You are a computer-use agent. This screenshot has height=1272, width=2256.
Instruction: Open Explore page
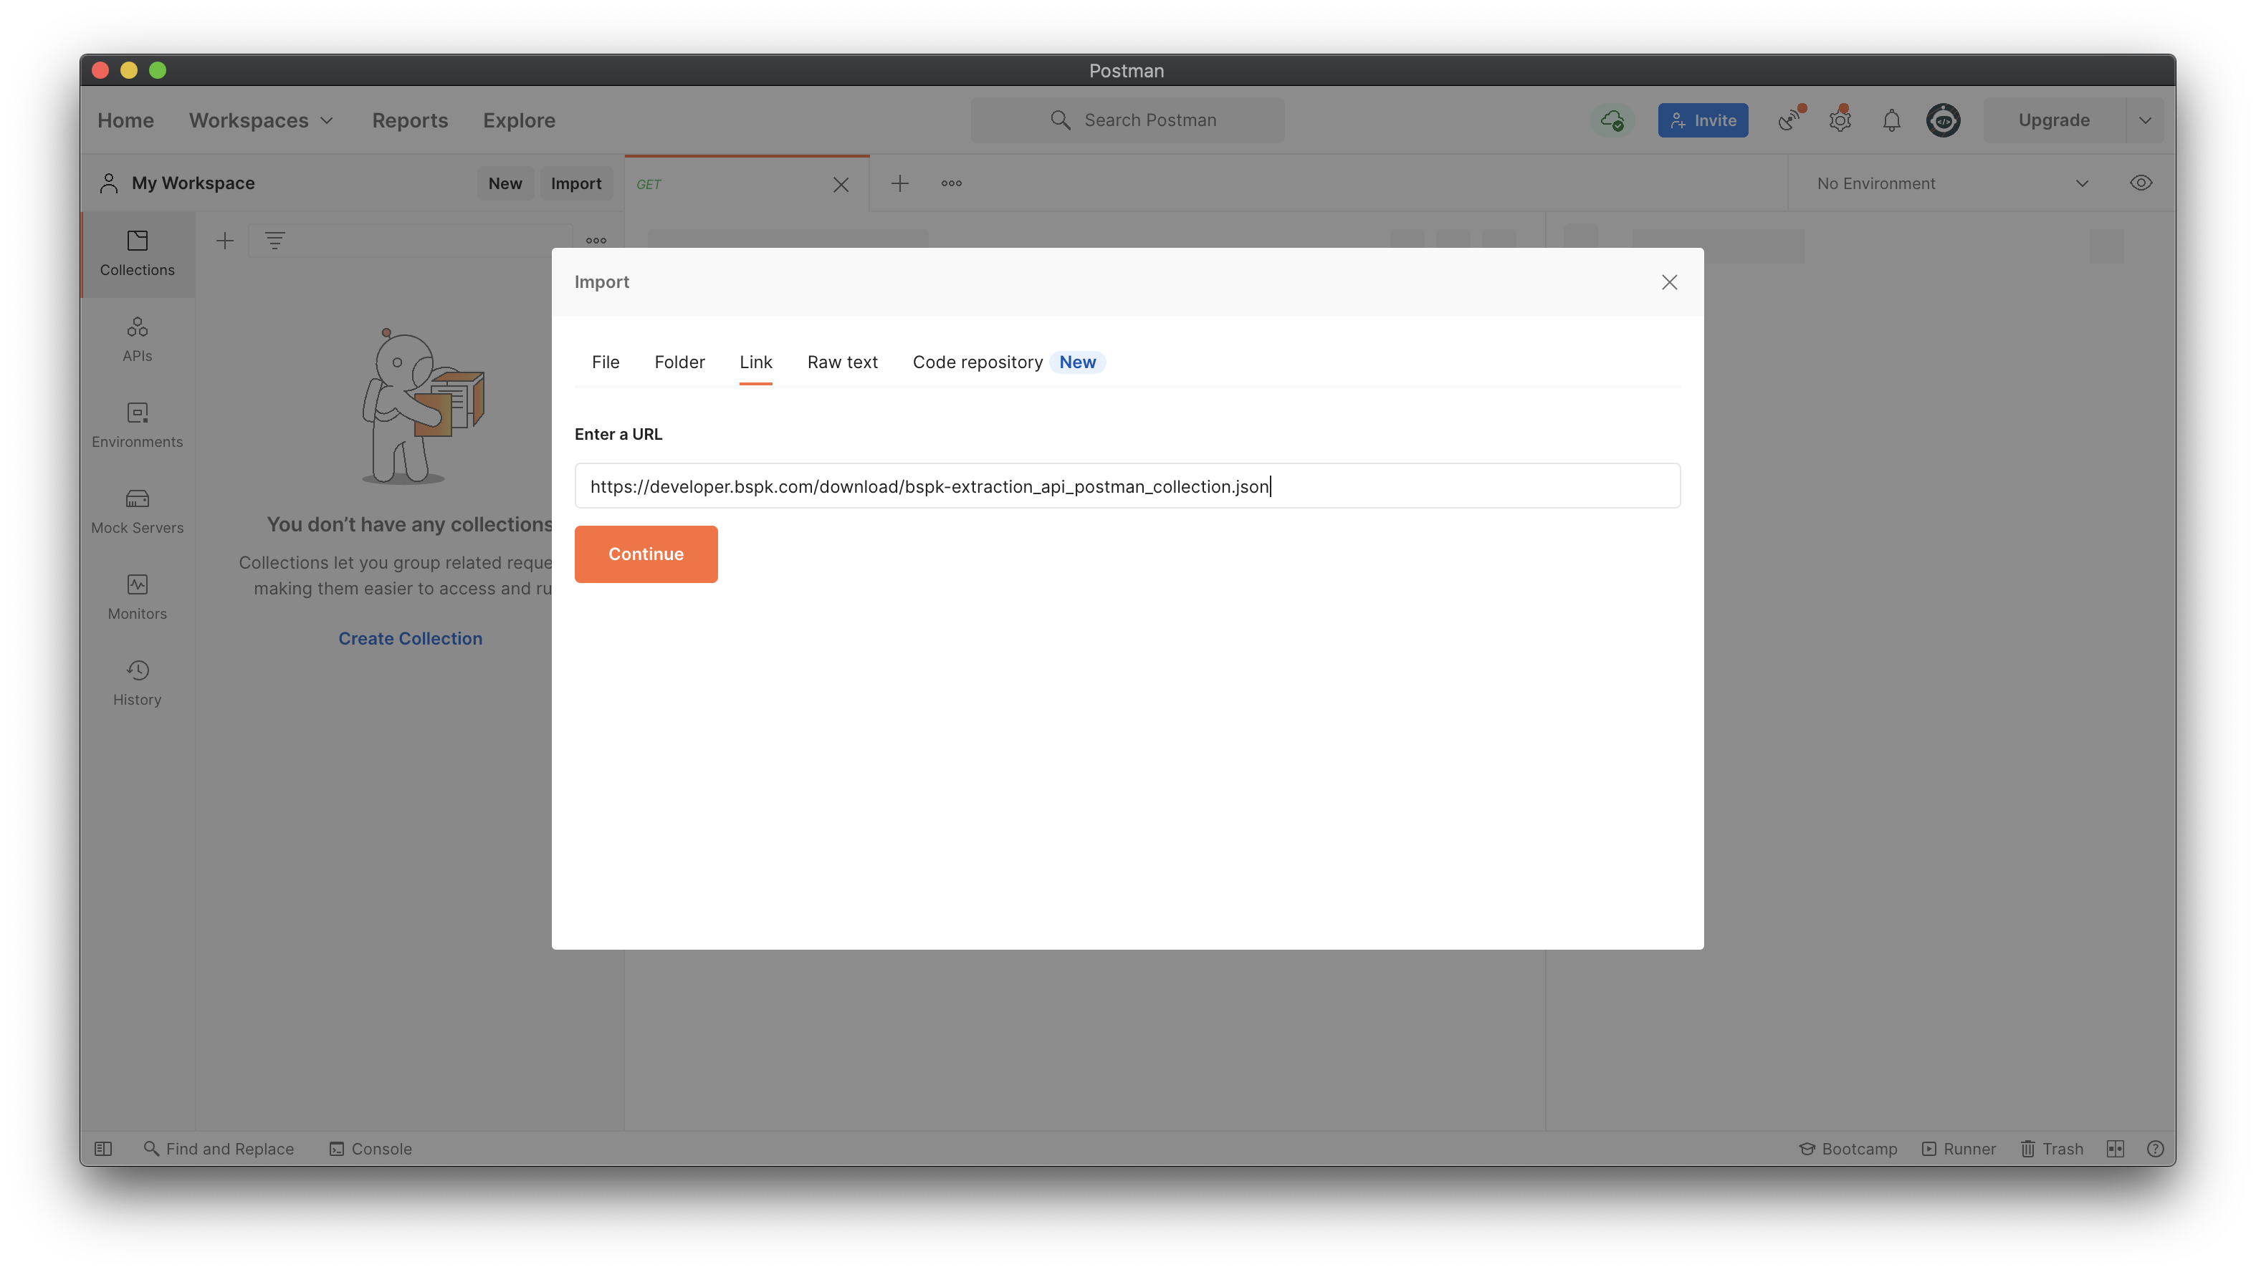click(520, 120)
